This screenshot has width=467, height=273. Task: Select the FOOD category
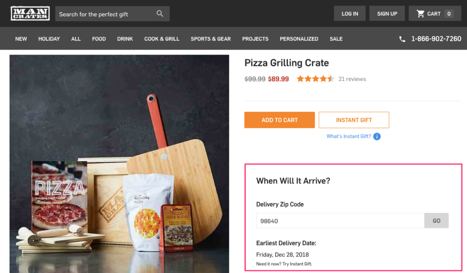[99, 39]
